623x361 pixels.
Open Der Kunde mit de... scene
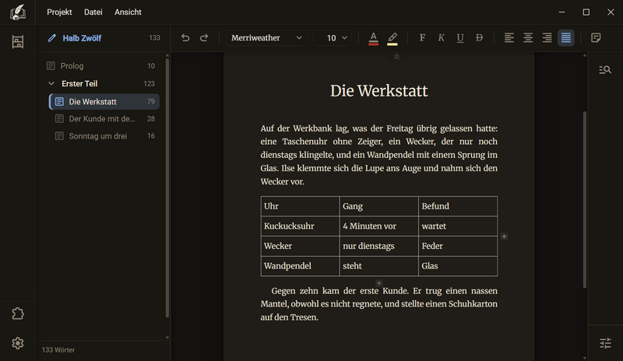coord(104,119)
